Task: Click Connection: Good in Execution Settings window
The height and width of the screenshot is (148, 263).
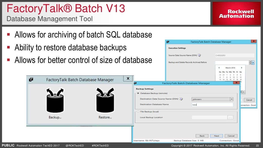Action: point(248,105)
